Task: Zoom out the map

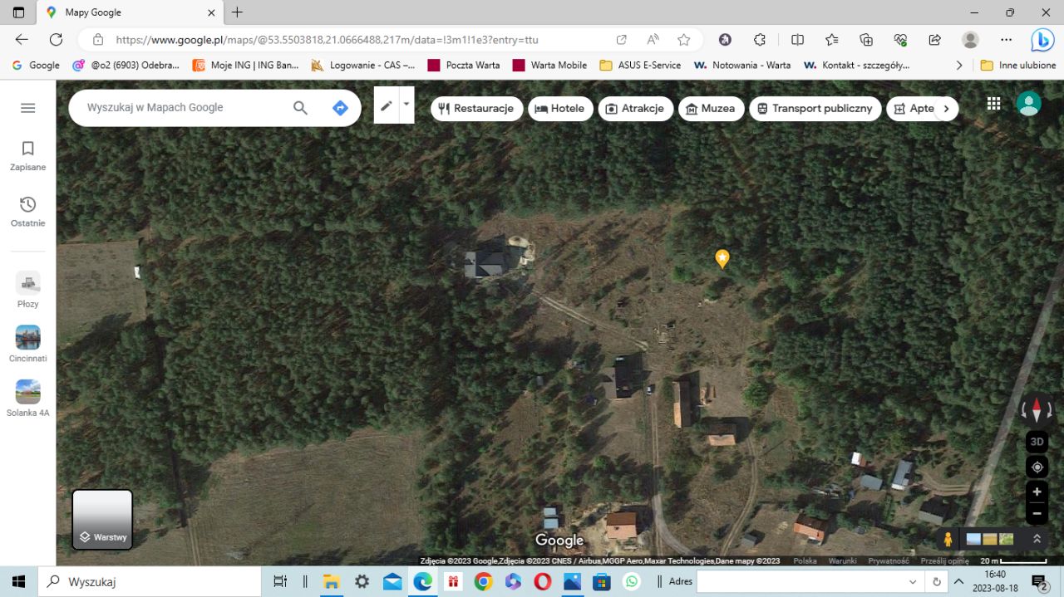Action: 1037,514
